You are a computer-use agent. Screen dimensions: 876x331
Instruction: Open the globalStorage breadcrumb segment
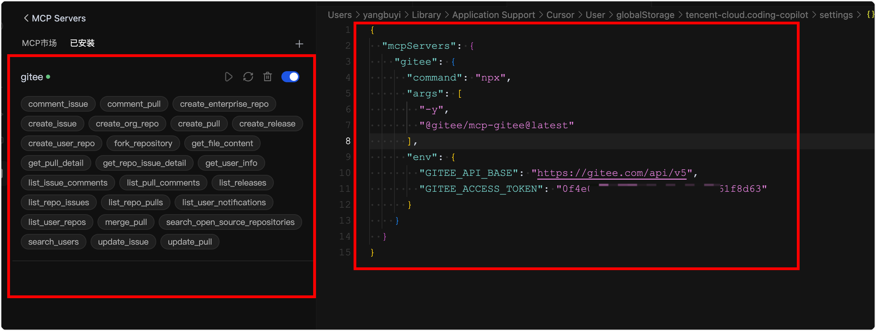(x=645, y=15)
